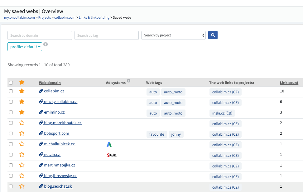Screen dimensions: 303x192
Task: Click the inski.cz (ČB) project tag
Action: tap(222, 113)
